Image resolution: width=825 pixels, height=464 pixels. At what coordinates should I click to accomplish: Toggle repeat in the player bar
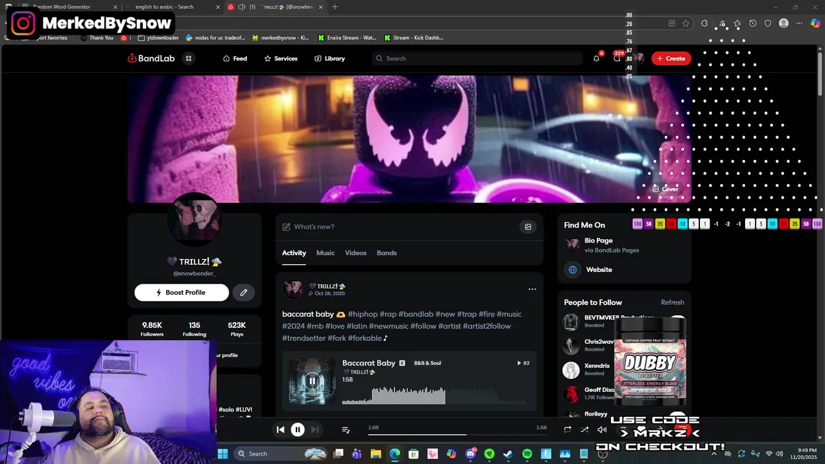(567, 430)
